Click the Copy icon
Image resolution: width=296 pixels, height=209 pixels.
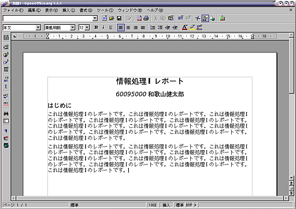coord(163,18)
